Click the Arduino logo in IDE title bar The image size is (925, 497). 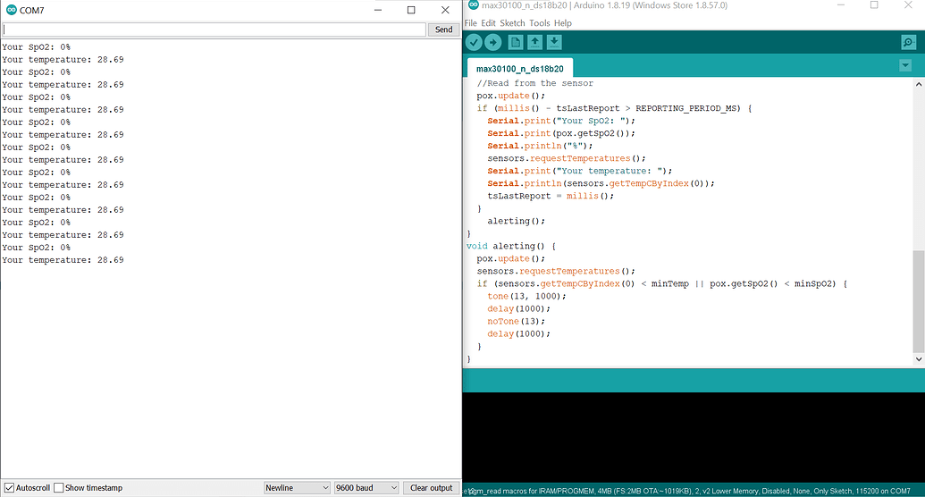coord(473,4)
